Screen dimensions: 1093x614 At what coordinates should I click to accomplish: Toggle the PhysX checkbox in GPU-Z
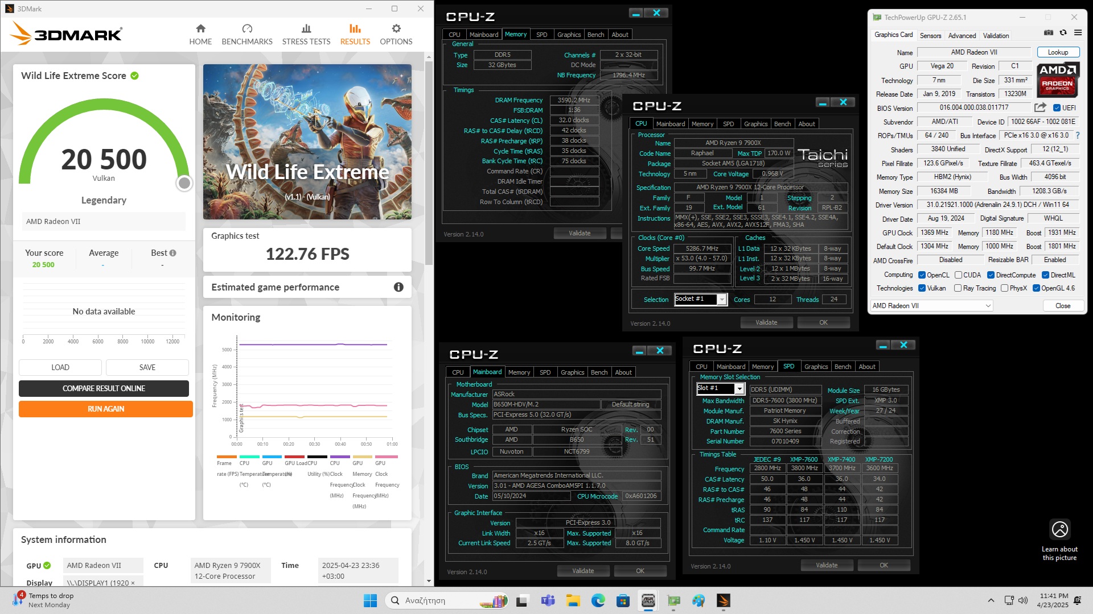(1004, 288)
